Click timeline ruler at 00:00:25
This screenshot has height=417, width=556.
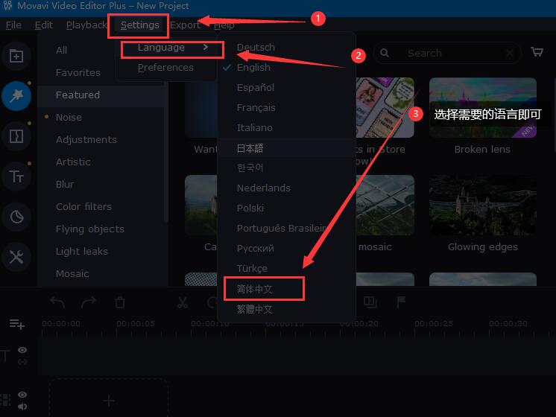tap(434, 323)
